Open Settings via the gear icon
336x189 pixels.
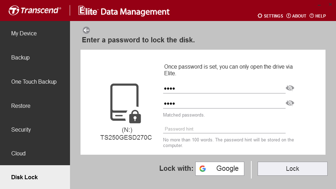260,16
